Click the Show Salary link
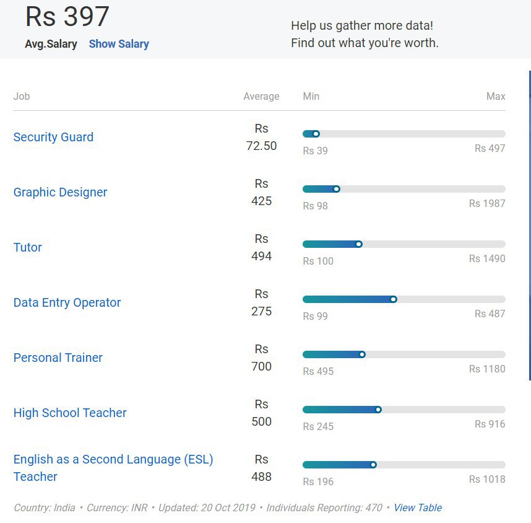The width and height of the screenshot is (531, 523). coord(119,44)
